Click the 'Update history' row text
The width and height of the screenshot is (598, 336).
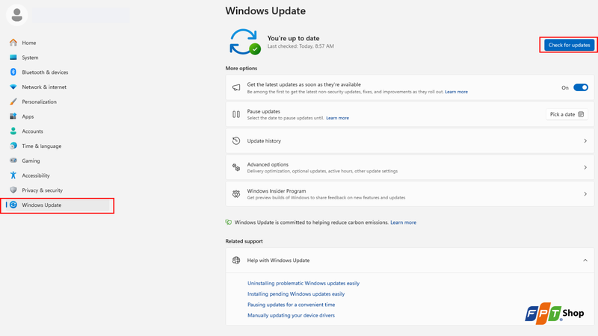(x=264, y=141)
